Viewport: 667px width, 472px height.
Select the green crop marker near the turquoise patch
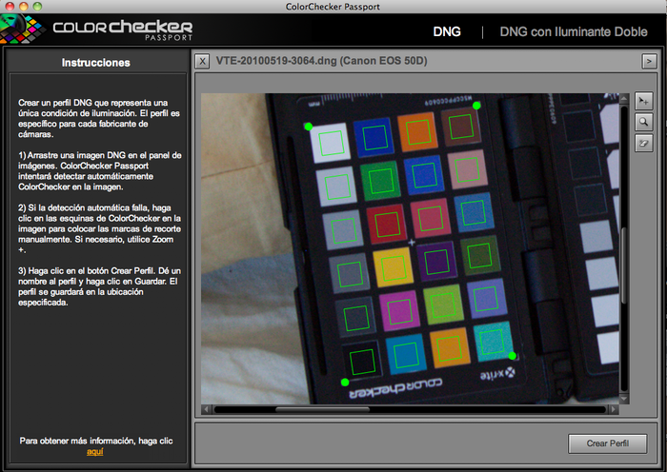pyautogui.click(x=513, y=356)
